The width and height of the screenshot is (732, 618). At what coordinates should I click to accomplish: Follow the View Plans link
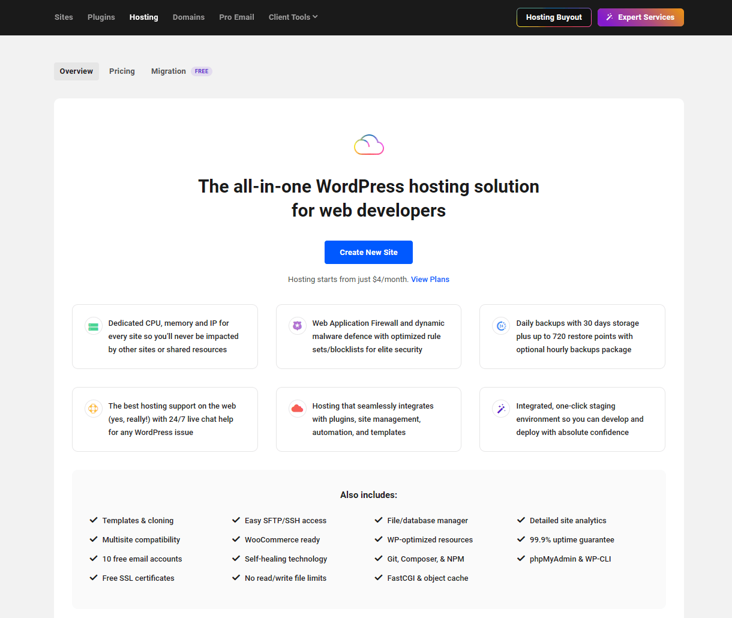pyautogui.click(x=430, y=280)
